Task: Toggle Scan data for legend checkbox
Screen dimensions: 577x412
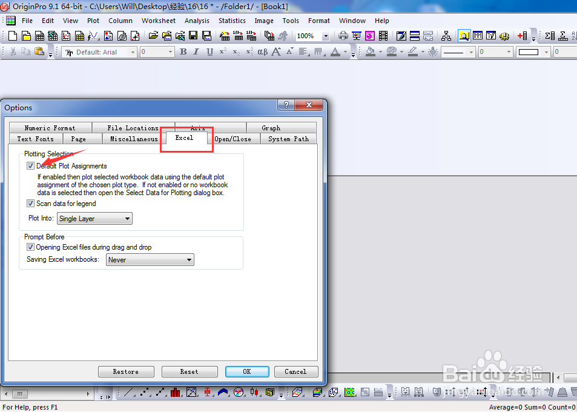Action: pyautogui.click(x=30, y=203)
